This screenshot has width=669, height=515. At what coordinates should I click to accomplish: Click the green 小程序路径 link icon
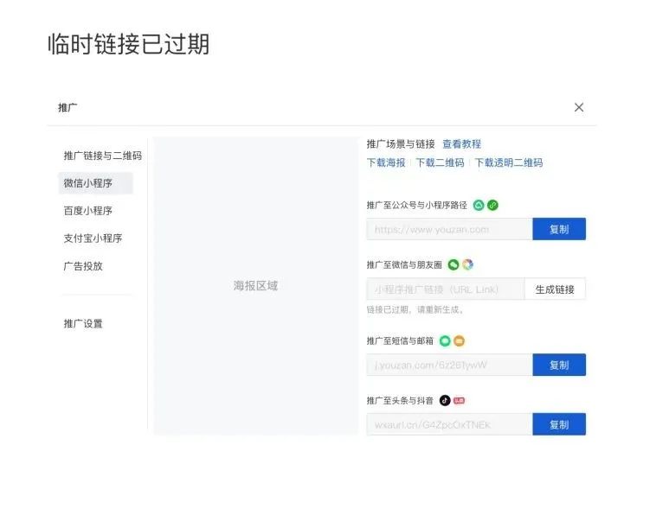[x=492, y=206]
